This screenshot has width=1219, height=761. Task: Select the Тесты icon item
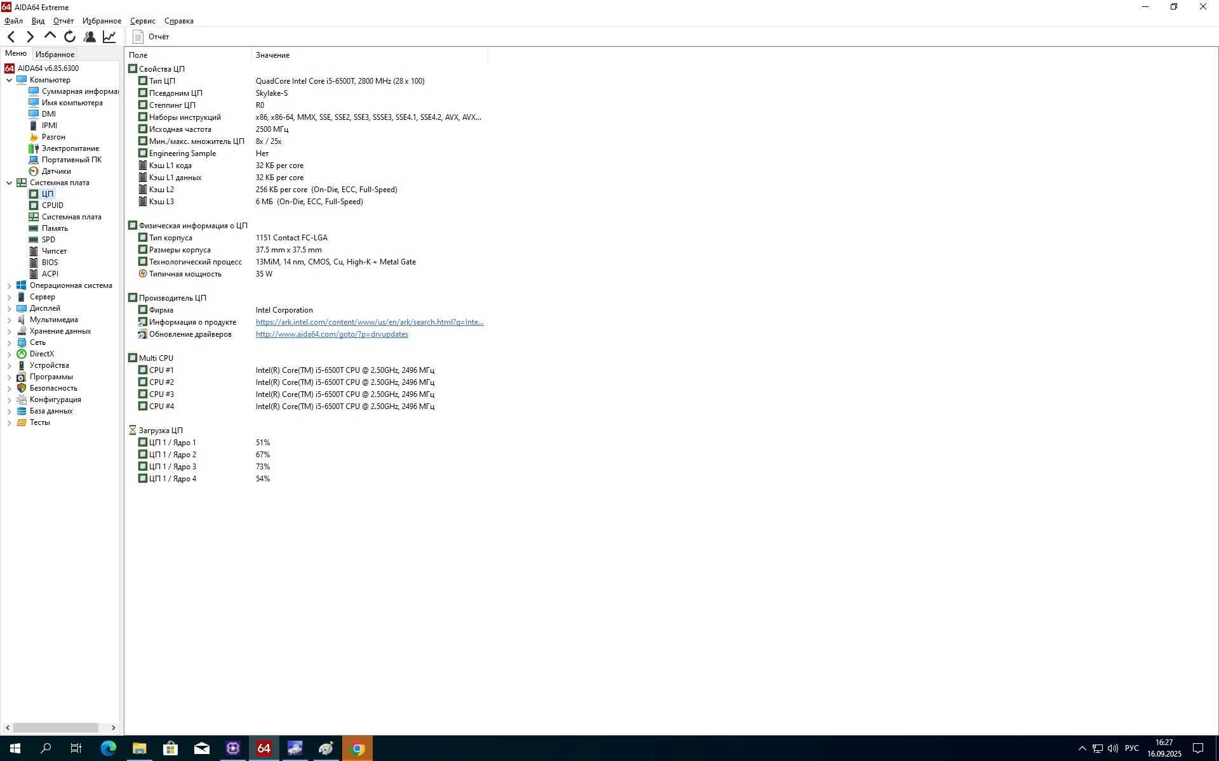pyautogui.click(x=34, y=422)
